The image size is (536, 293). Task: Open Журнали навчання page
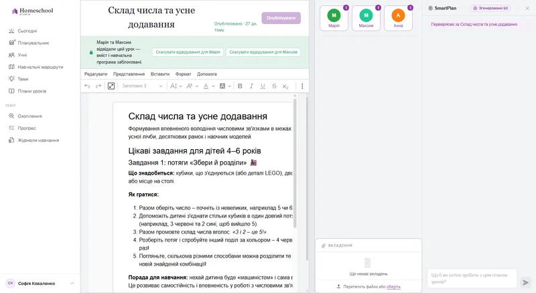pyautogui.click(x=38, y=140)
